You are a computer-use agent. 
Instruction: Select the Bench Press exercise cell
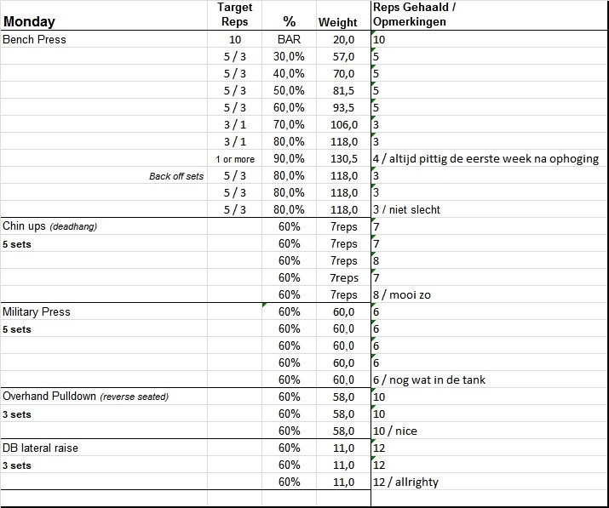(34, 39)
